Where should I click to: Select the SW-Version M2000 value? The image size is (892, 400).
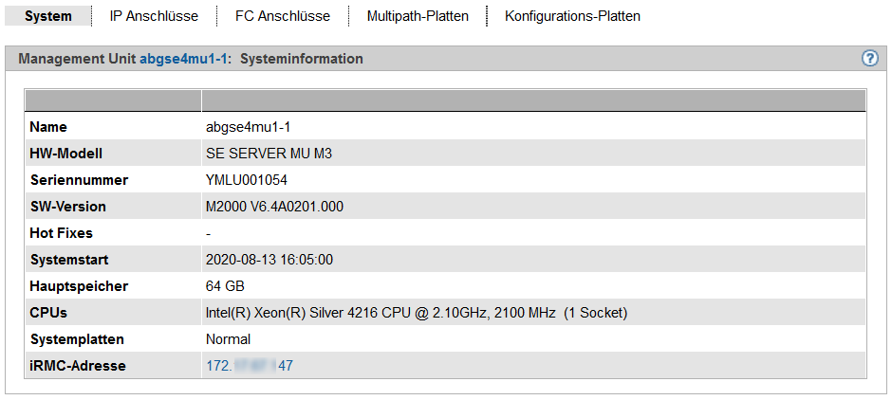(x=274, y=207)
